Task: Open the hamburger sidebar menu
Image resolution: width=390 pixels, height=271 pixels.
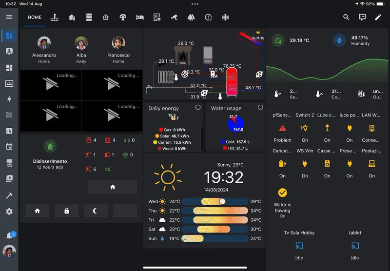Action: click(9, 17)
